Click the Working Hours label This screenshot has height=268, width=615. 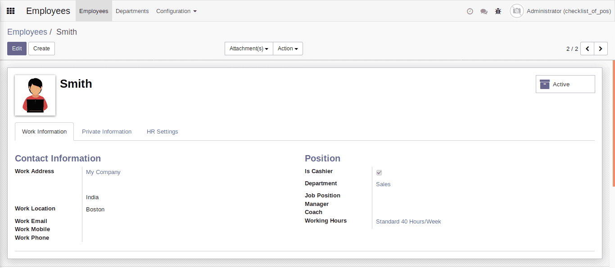[x=326, y=221]
